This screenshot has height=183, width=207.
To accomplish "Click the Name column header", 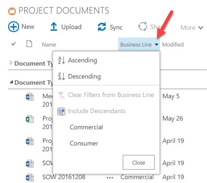I will pos(49,44).
